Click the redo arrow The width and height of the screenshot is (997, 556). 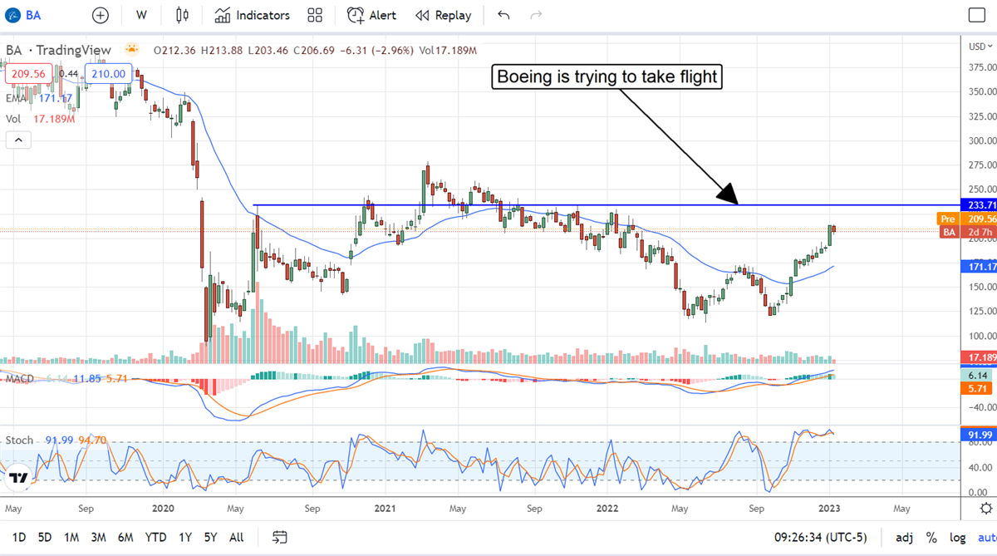[x=536, y=15]
